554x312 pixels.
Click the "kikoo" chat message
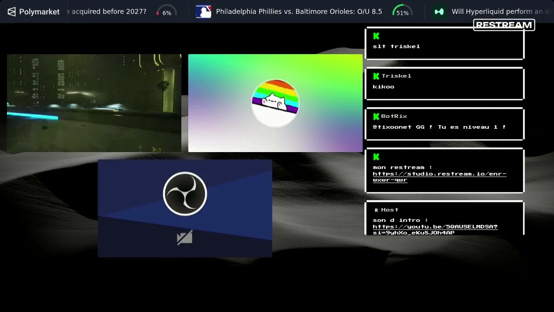[383, 87]
